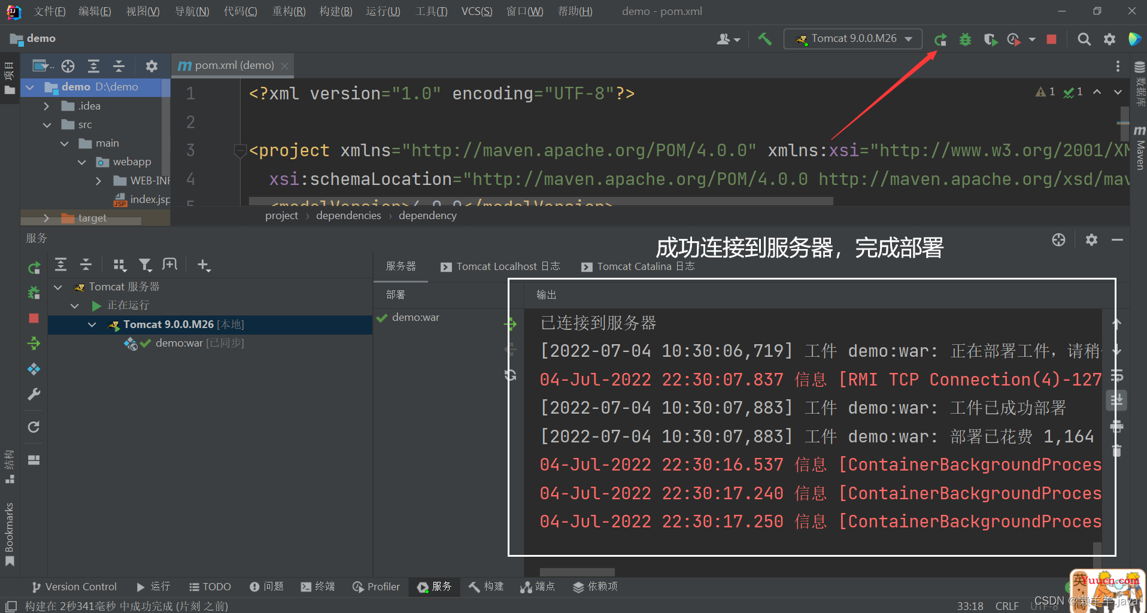Click the locate-file target icon in project panel
Viewport: 1147px width, 613px height.
click(x=68, y=66)
